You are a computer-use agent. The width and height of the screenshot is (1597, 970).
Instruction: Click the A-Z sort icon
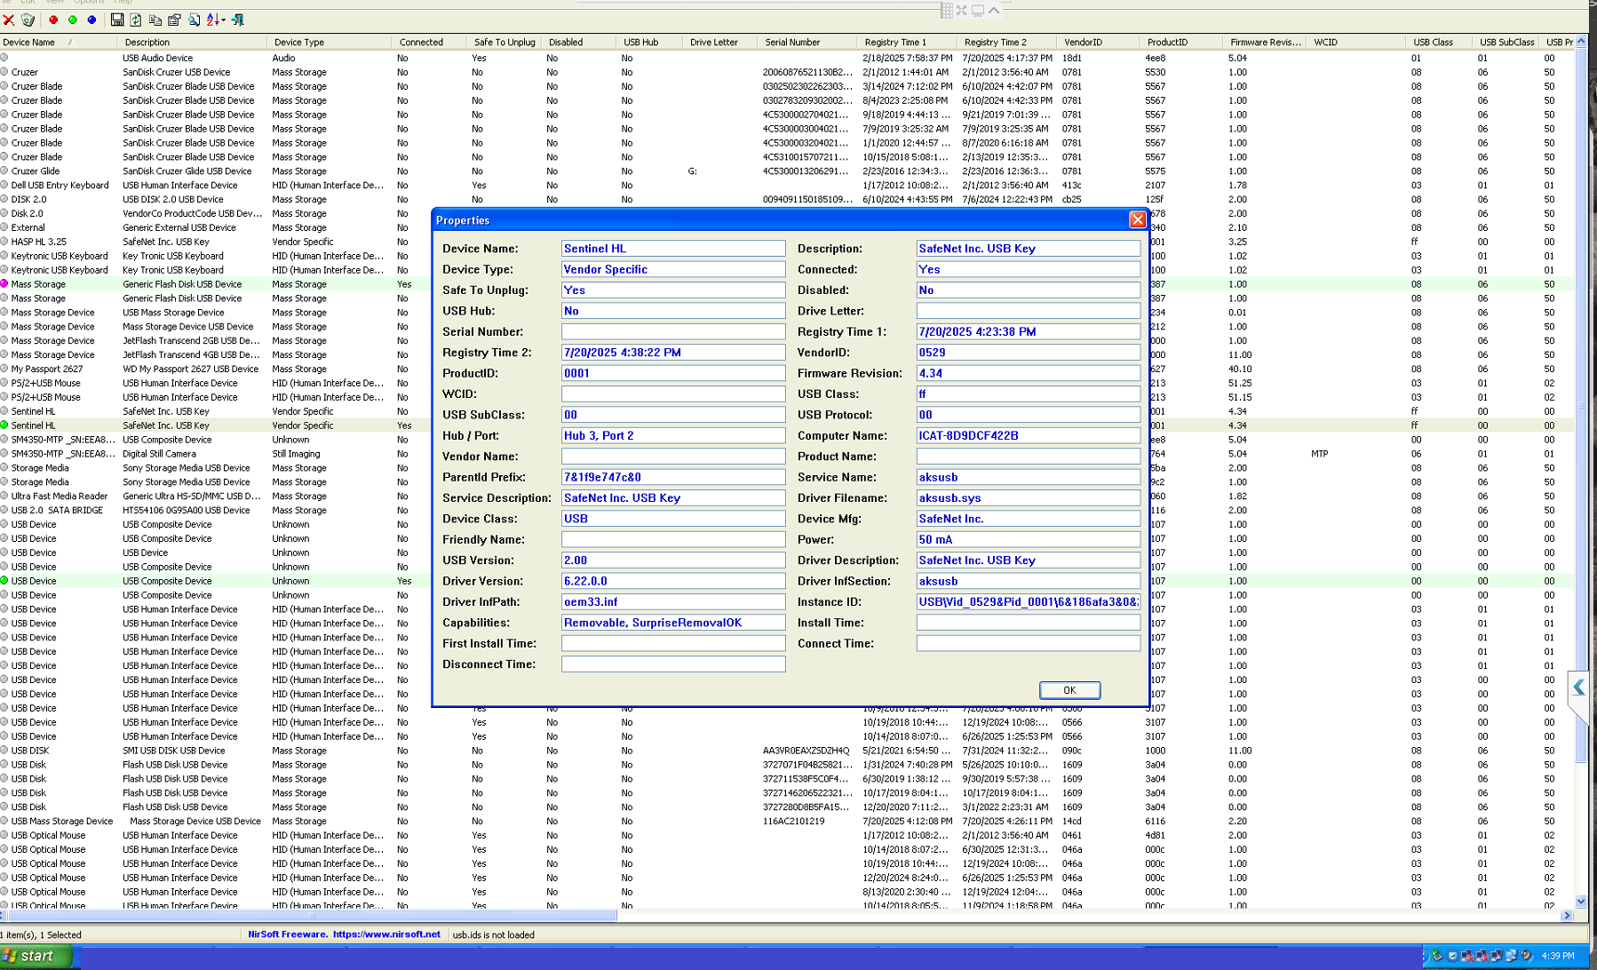click(x=213, y=20)
